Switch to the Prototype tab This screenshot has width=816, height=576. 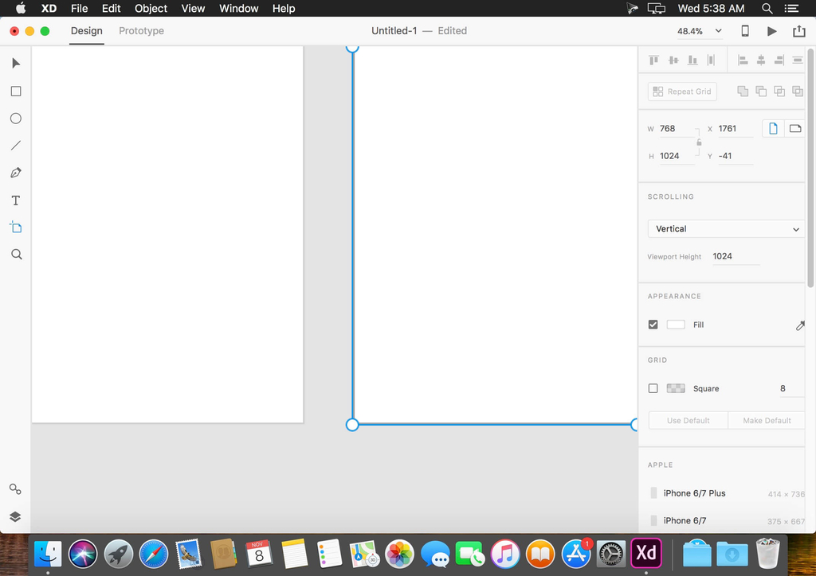(141, 31)
